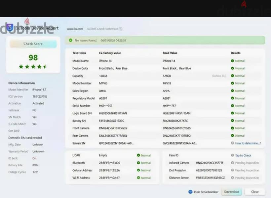Click the Mfg. Date value Unknow

tap(37, 145)
